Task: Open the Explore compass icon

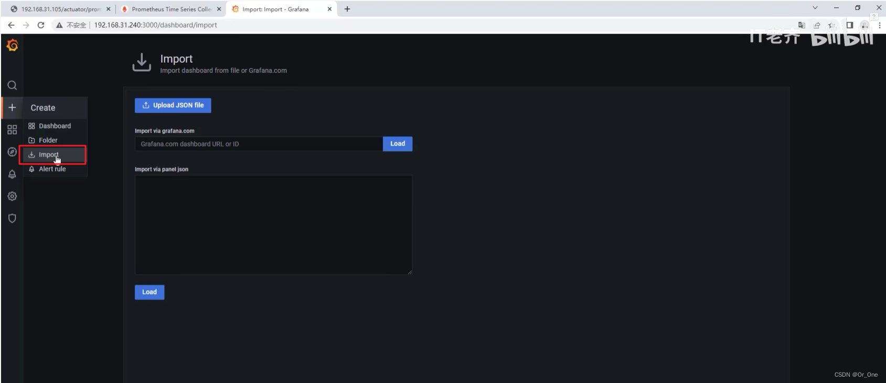Action: coord(12,152)
